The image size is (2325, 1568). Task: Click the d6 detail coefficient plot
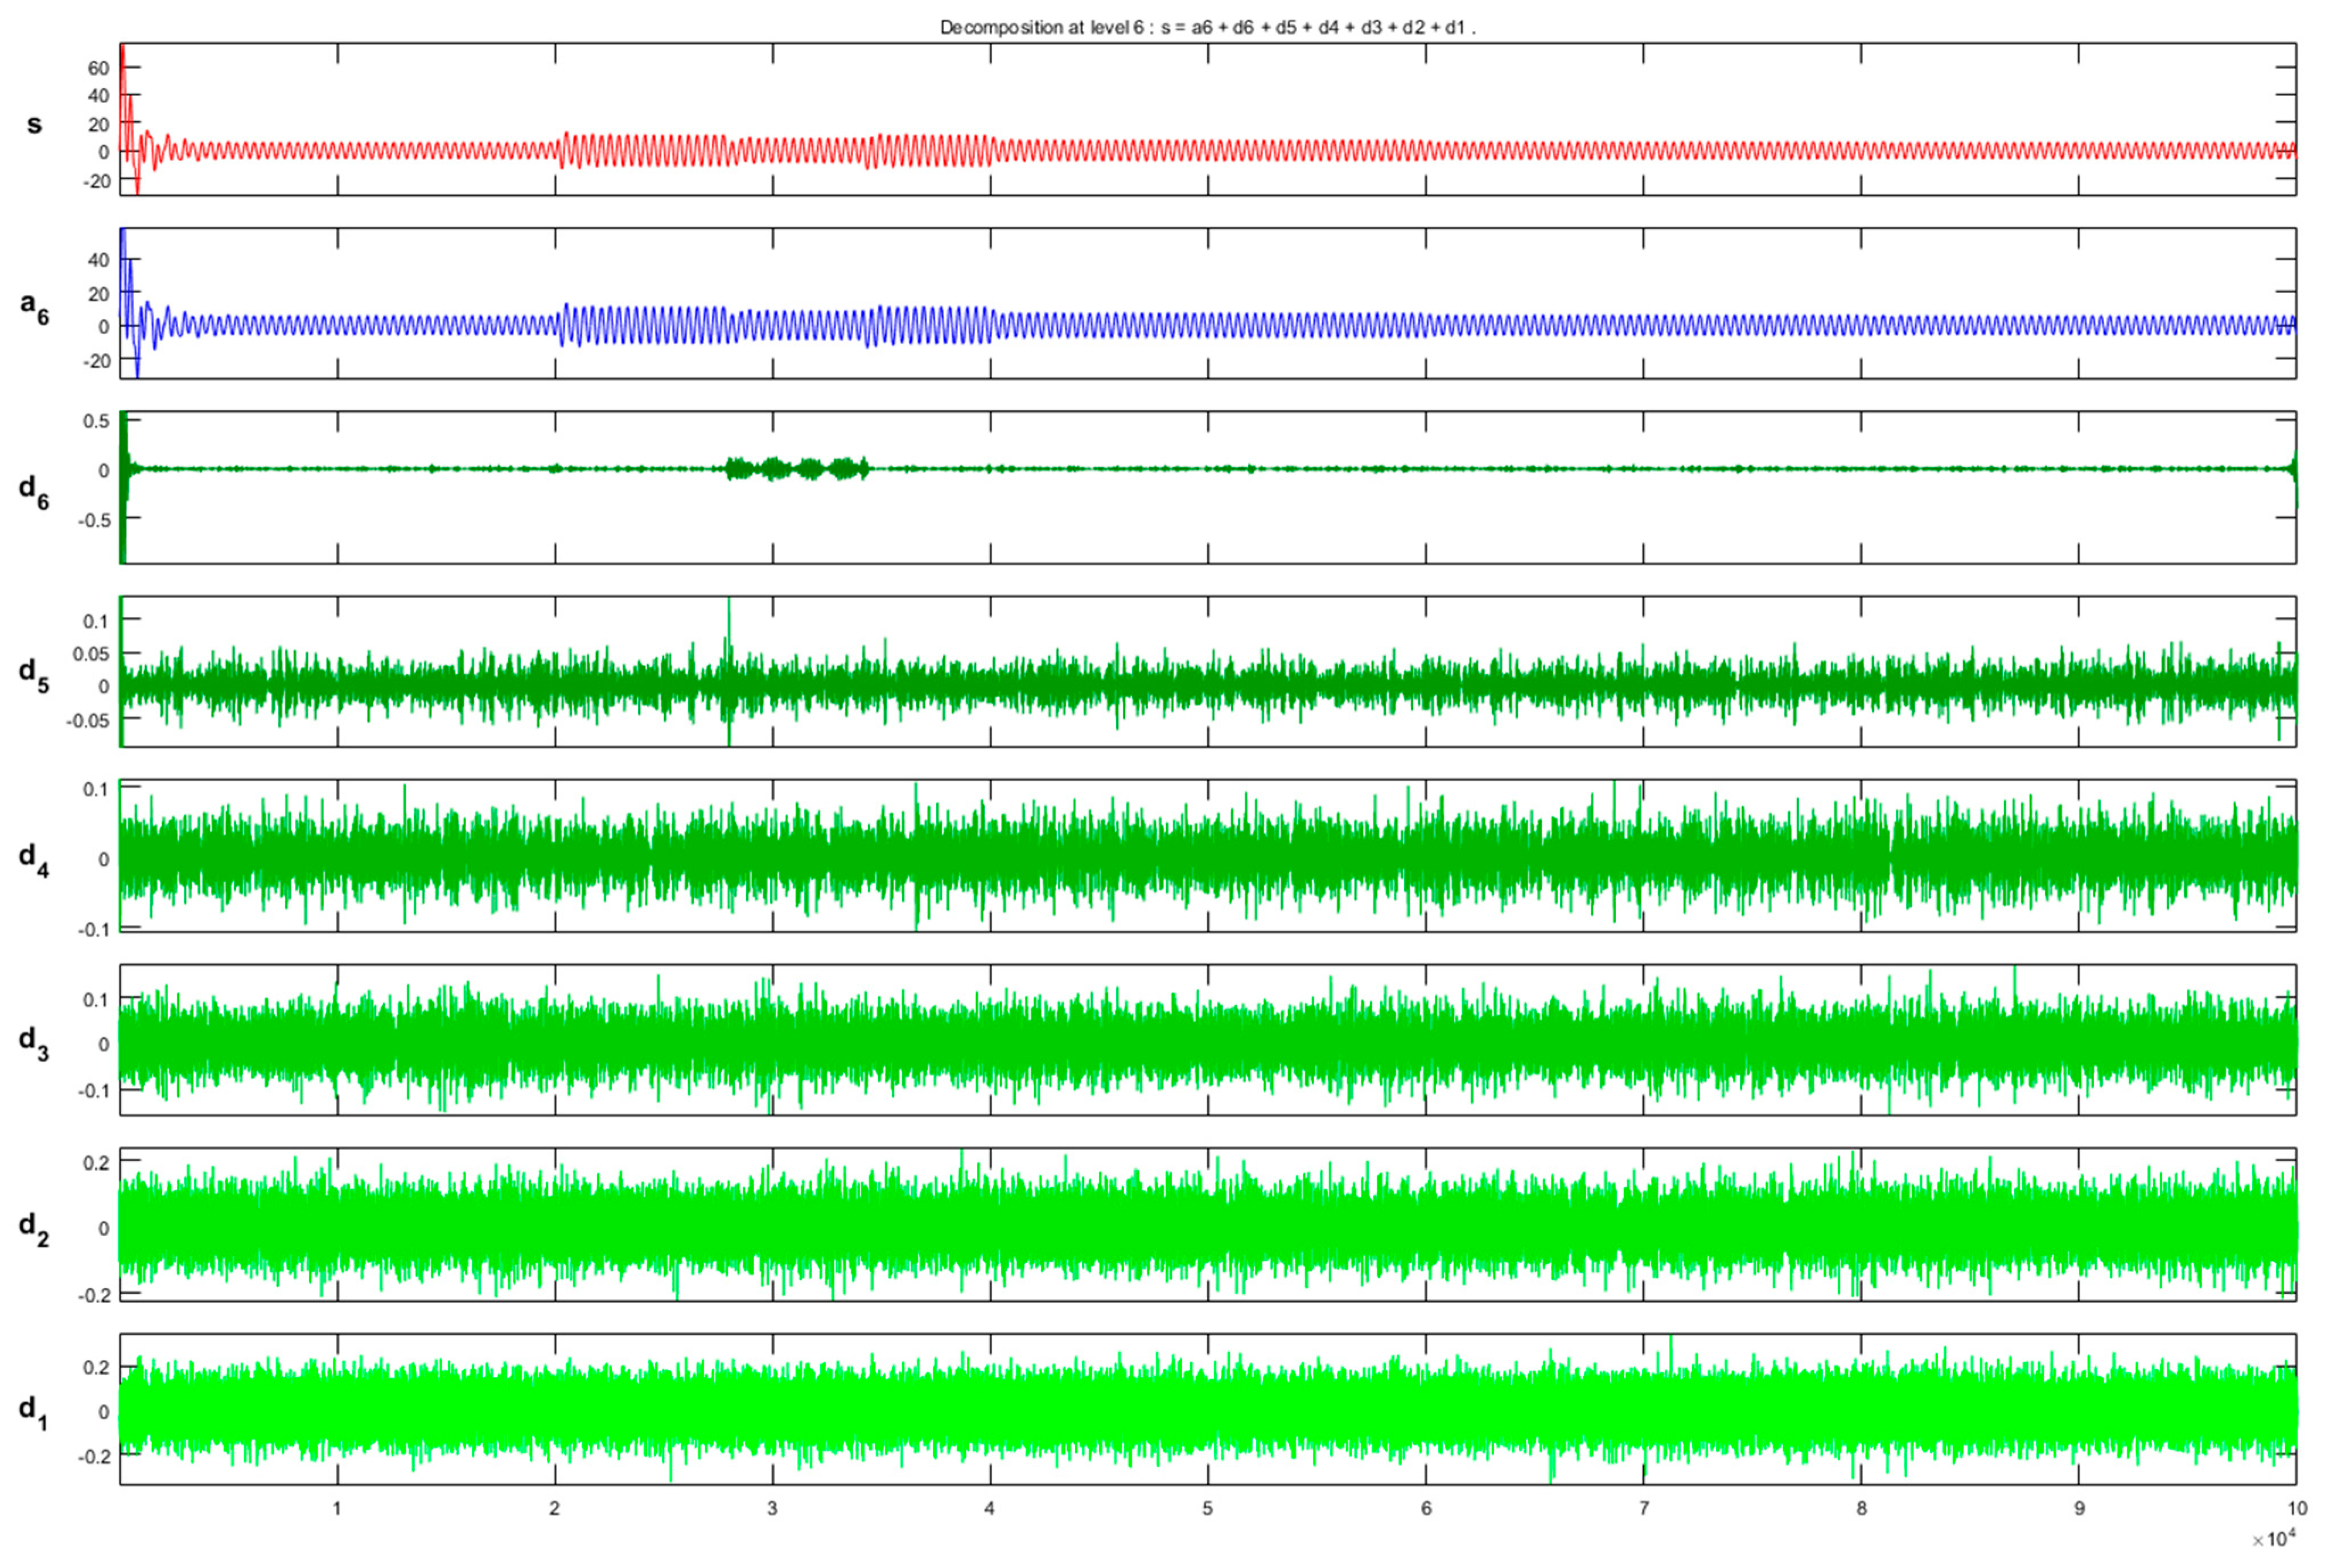1208,487
